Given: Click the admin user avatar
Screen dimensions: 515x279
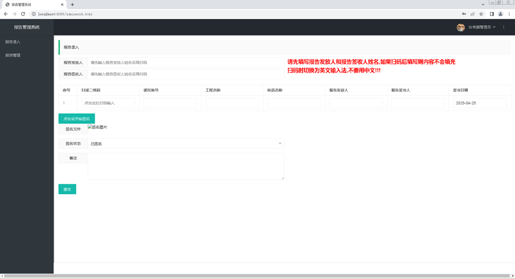Looking at the screenshot, I should (x=461, y=27).
